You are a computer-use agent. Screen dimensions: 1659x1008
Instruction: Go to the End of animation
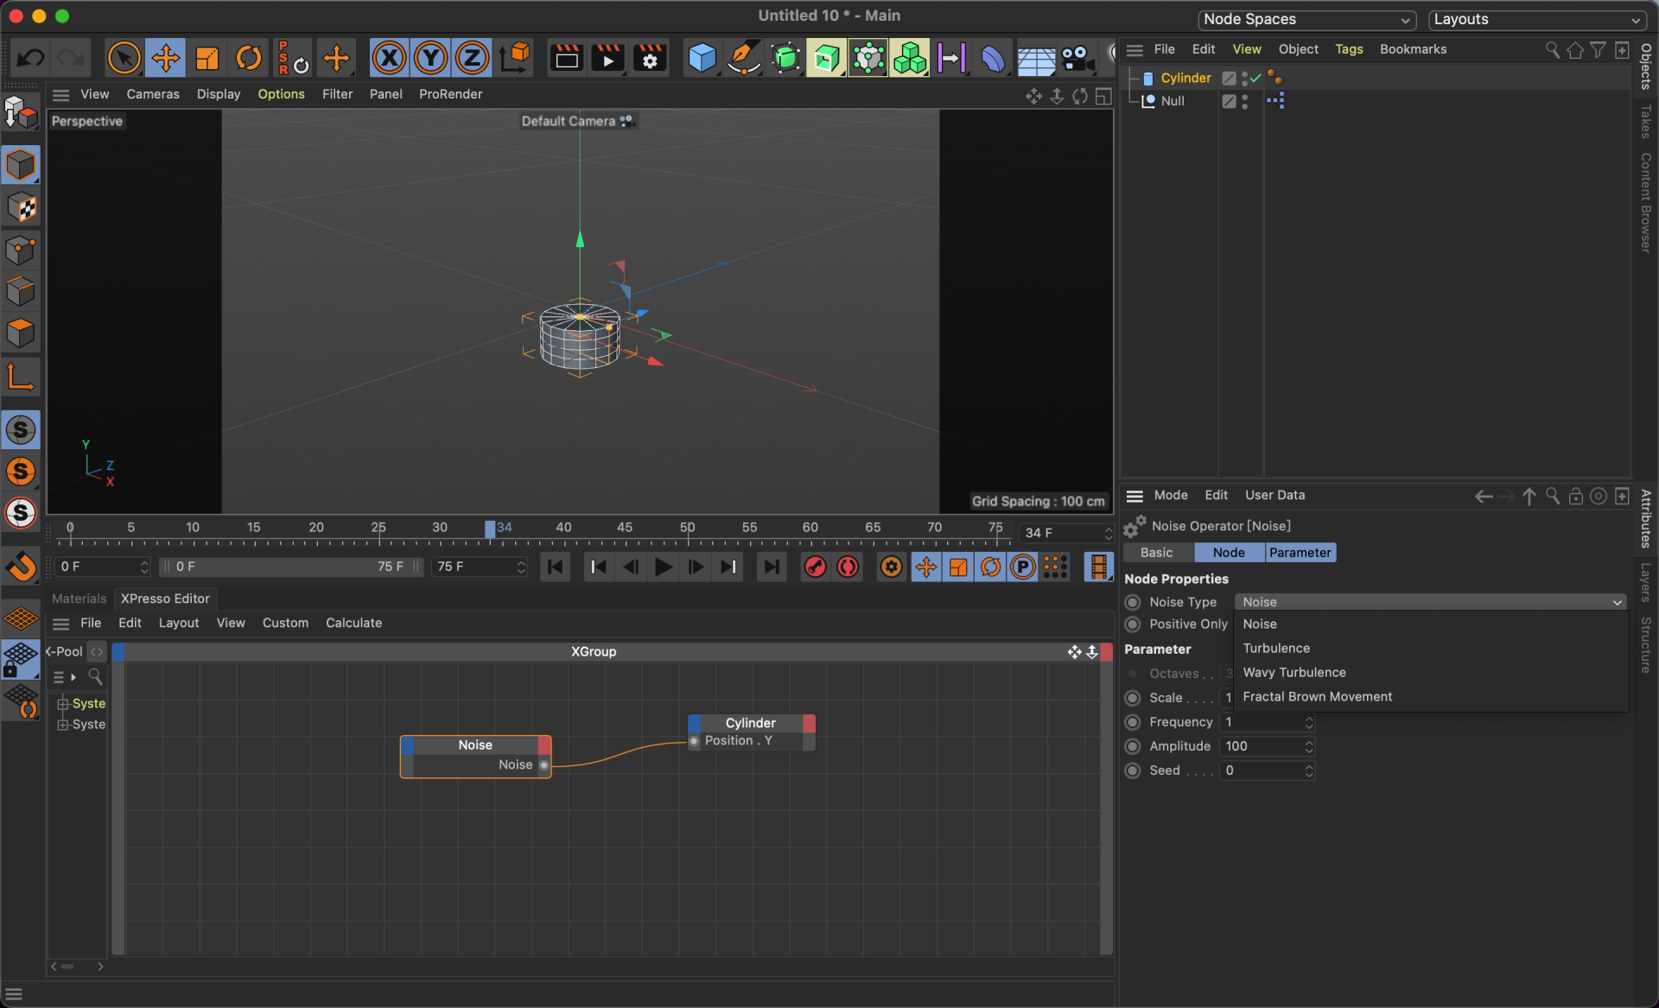tap(771, 567)
